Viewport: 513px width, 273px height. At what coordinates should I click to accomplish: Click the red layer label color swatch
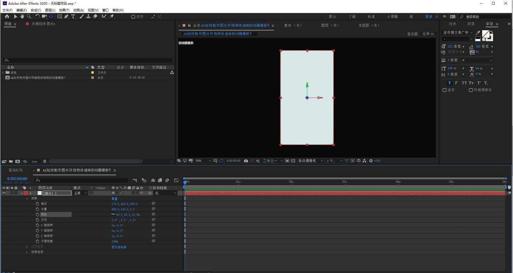tap(26, 193)
